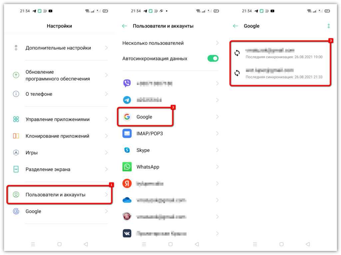Tap the Yandex account icon
The width and height of the screenshot is (341, 255).
pos(127,183)
